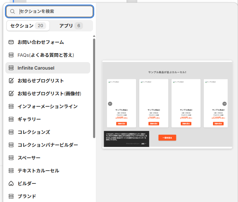The image size is (238, 202).
Task: Click the scrollbar up arrow
Action: point(94,36)
